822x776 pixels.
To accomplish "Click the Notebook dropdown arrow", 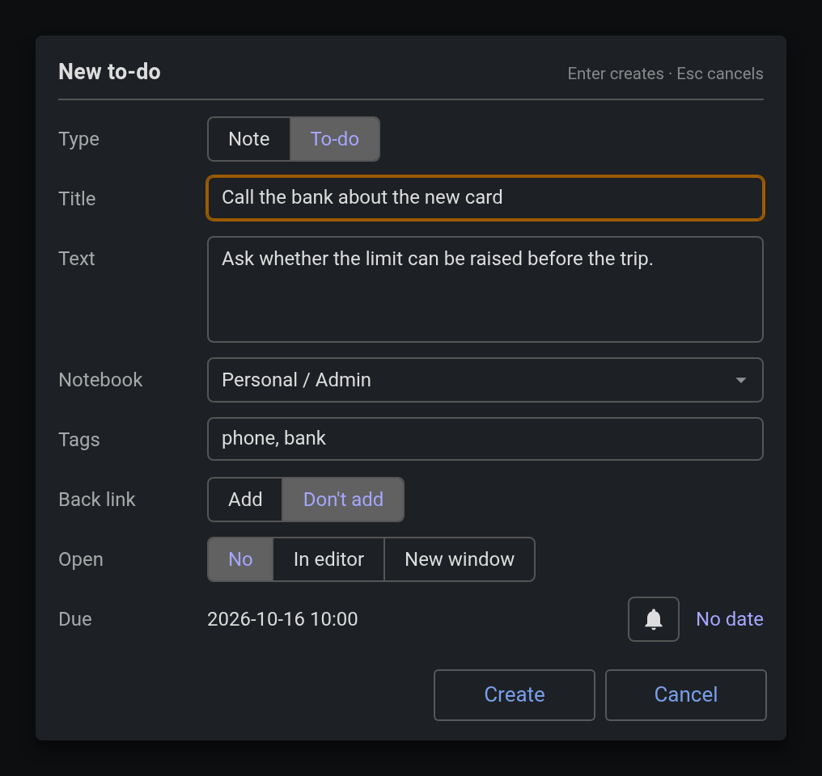I will pos(741,380).
